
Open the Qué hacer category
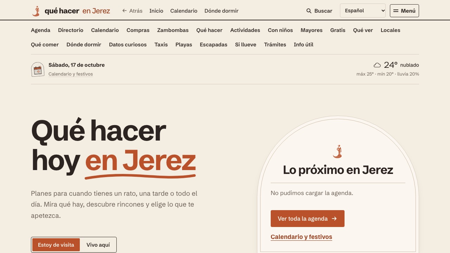tap(209, 30)
